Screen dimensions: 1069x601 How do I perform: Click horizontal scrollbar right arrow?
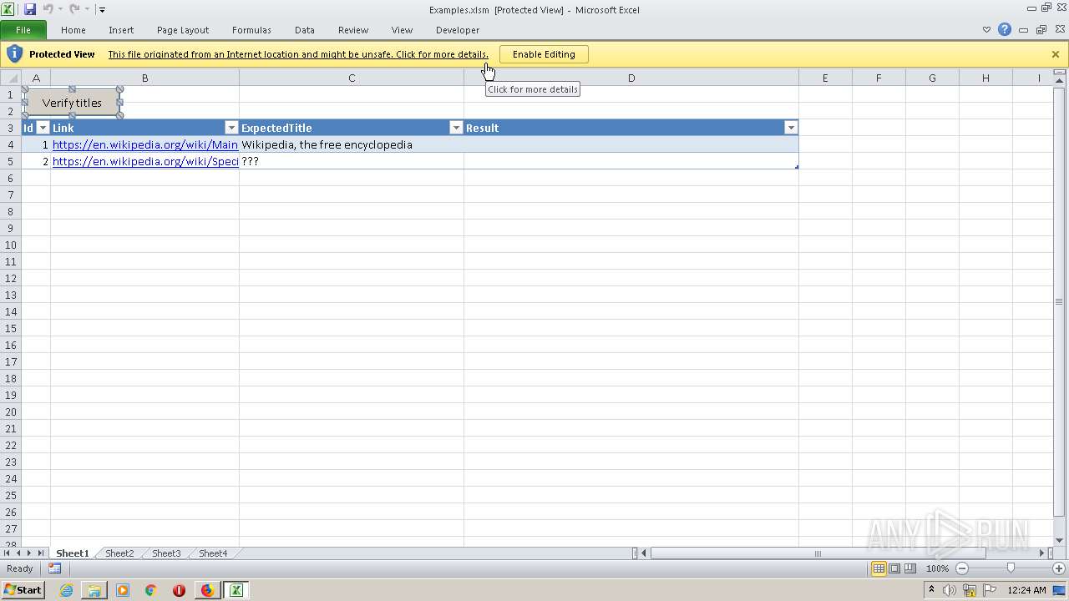pos(1042,553)
